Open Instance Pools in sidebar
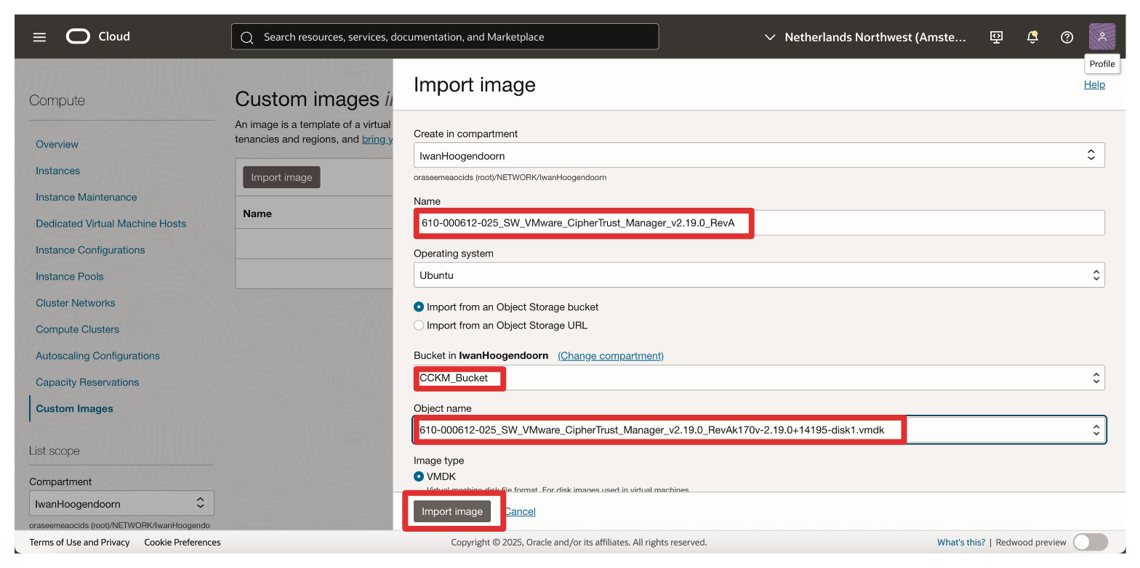 click(x=70, y=277)
